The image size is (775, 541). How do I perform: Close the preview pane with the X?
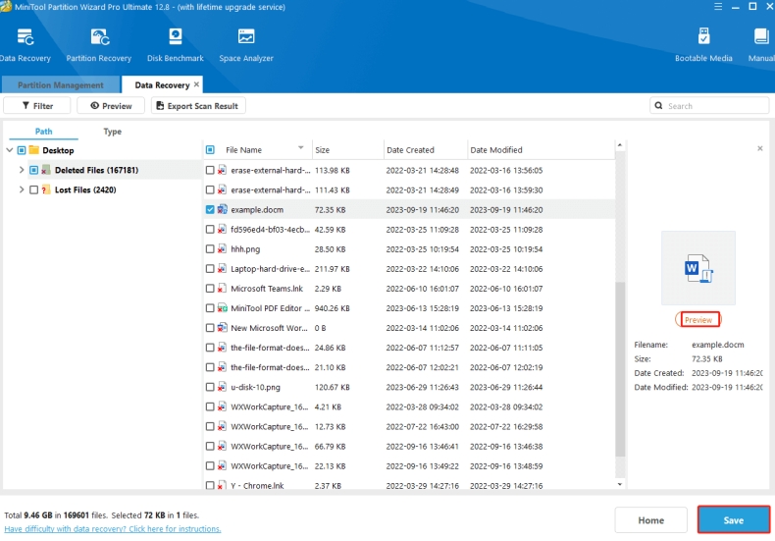coord(759,148)
